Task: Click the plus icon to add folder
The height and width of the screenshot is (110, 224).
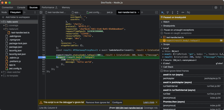Action: pyautogui.click(x=3, y=17)
